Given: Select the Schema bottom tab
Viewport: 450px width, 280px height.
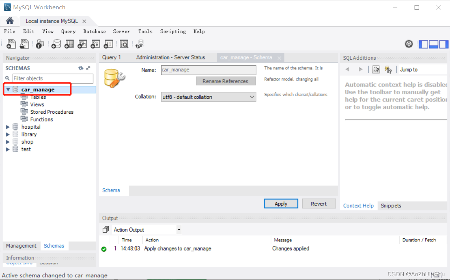Looking at the screenshot, I should [x=111, y=190].
